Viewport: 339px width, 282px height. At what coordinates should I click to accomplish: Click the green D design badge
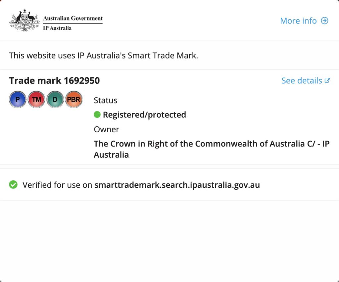[55, 100]
